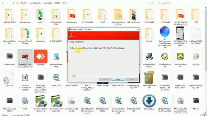The height and width of the screenshot is (116, 207).
Task: Select the GujaratiIndicInput2_64-bit archive
Action: (x=196, y=80)
